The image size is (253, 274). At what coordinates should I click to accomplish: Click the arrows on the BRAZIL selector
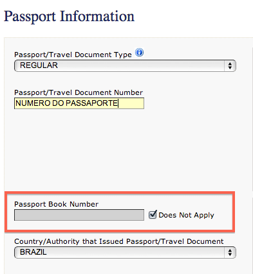(x=230, y=252)
